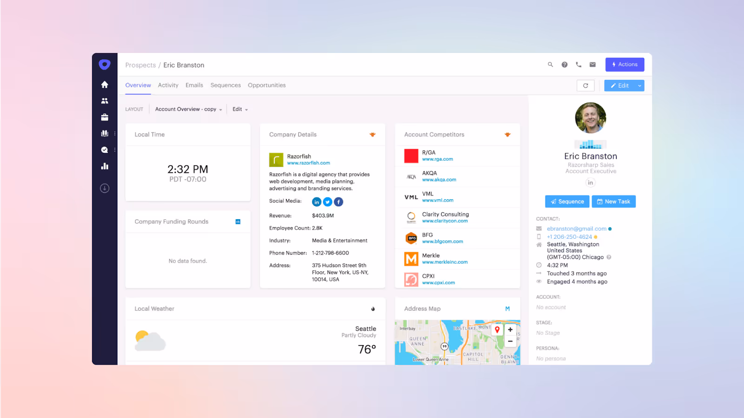Open Razorfish Facebook social icon
The image size is (744, 418).
point(339,202)
